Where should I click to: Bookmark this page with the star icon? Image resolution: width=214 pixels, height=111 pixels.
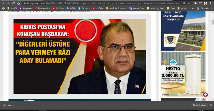point(189,3)
